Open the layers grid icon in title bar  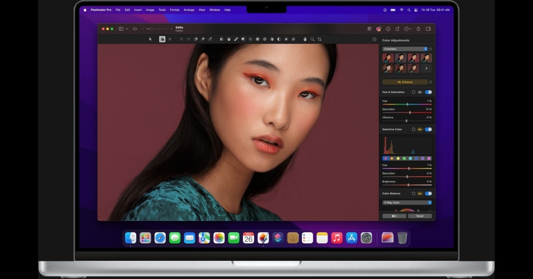pyautogui.click(x=370, y=29)
